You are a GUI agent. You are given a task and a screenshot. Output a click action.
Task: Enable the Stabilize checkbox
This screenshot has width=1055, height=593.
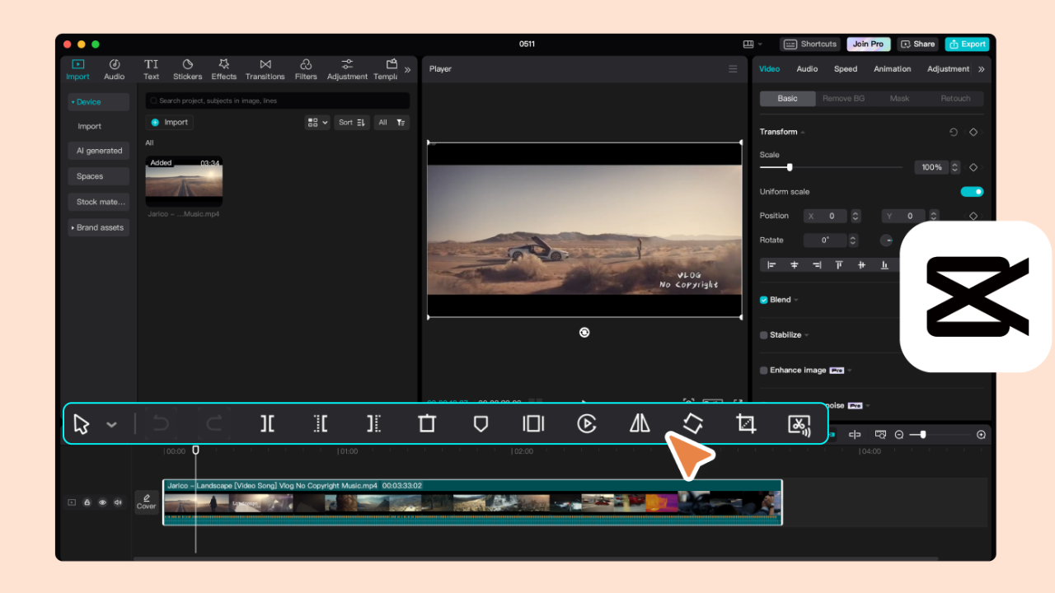764,335
